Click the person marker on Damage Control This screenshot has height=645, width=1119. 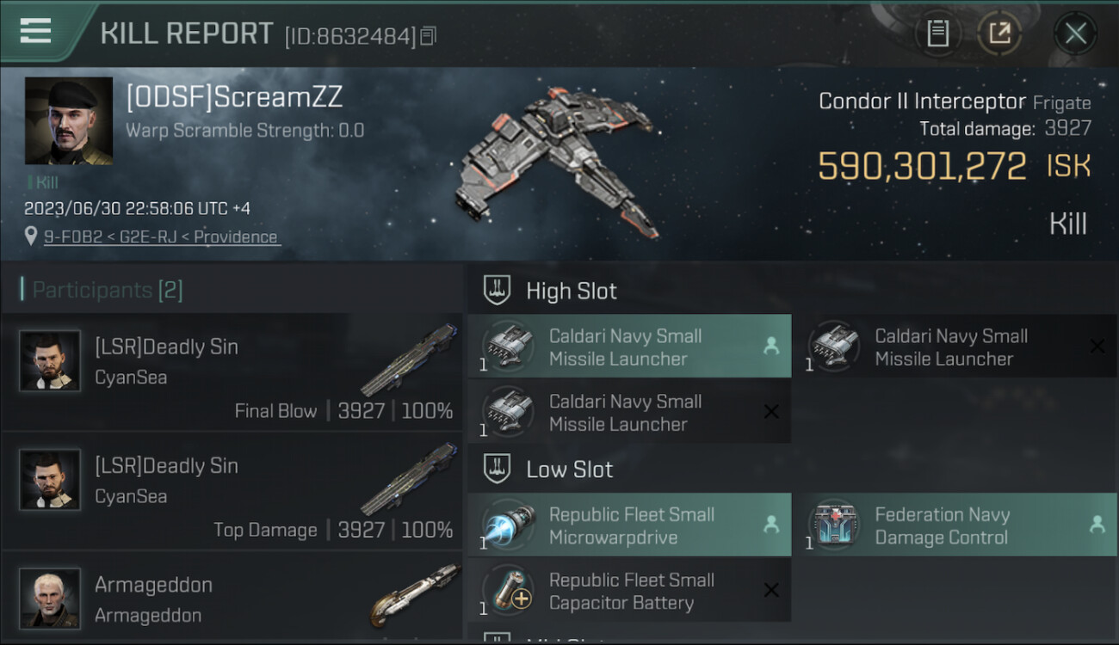1097,524
